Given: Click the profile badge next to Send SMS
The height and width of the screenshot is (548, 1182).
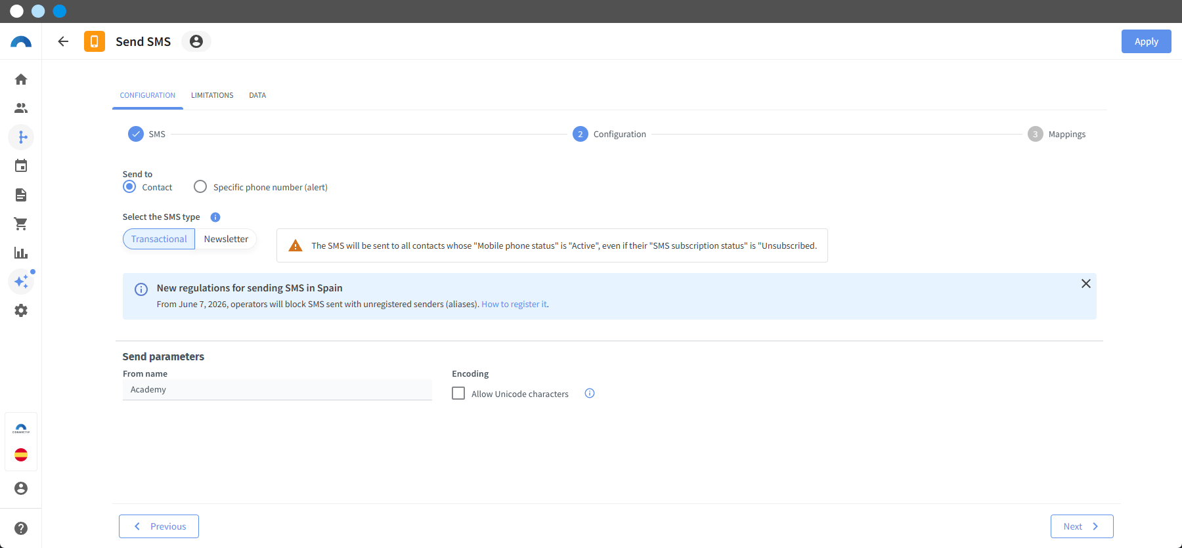Looking at the screenshot, I should tap(196, 41).
